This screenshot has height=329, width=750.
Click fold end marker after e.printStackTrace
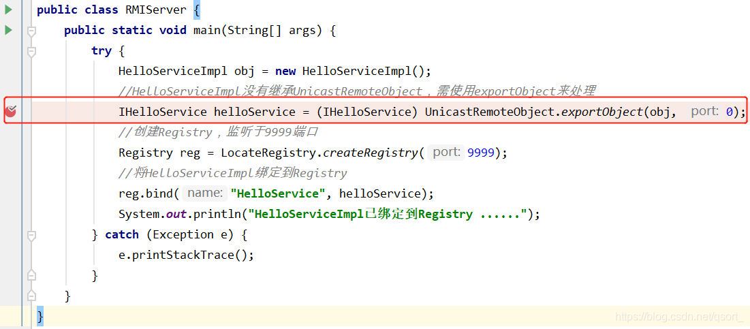(x=31, y=275)
